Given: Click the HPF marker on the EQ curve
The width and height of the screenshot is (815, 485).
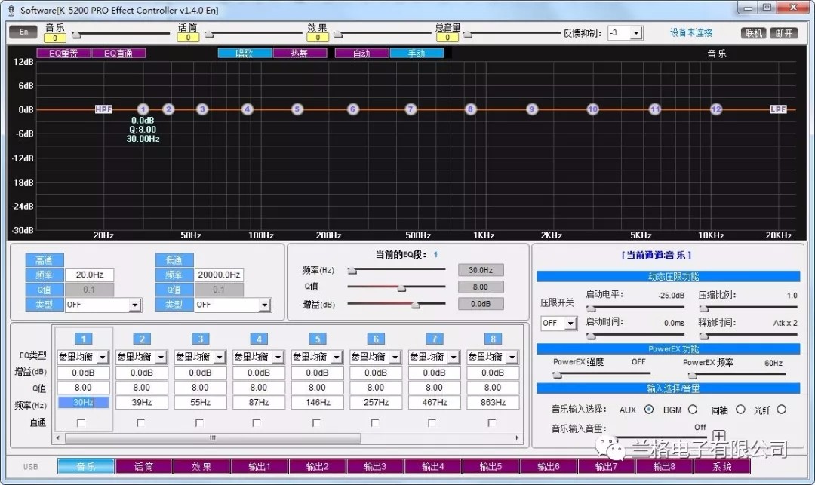Looking at the screenshot, I should [103, 109].
